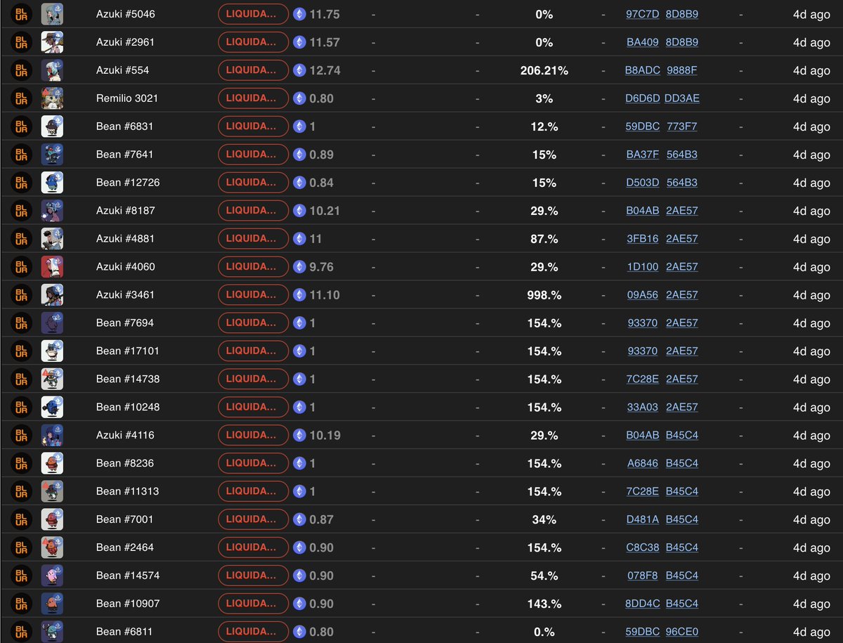Image resolution: width=843 pixels, height=643 pixels.
Task: Click the Ethereum icon in the Bean #8236 row
Action: tap(300, 463)
